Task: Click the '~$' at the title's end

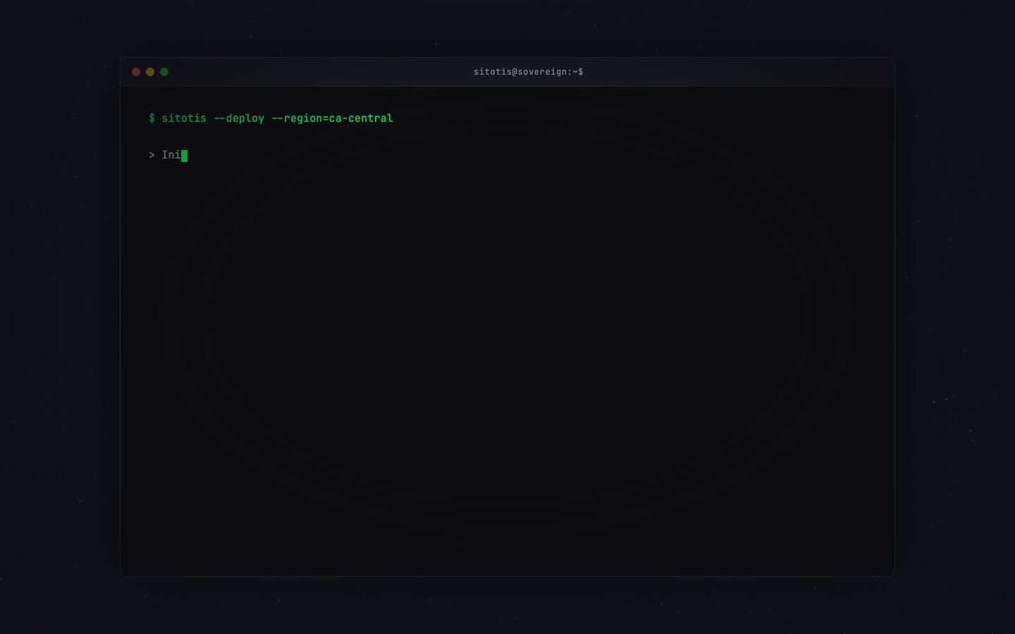Action: 577,72
